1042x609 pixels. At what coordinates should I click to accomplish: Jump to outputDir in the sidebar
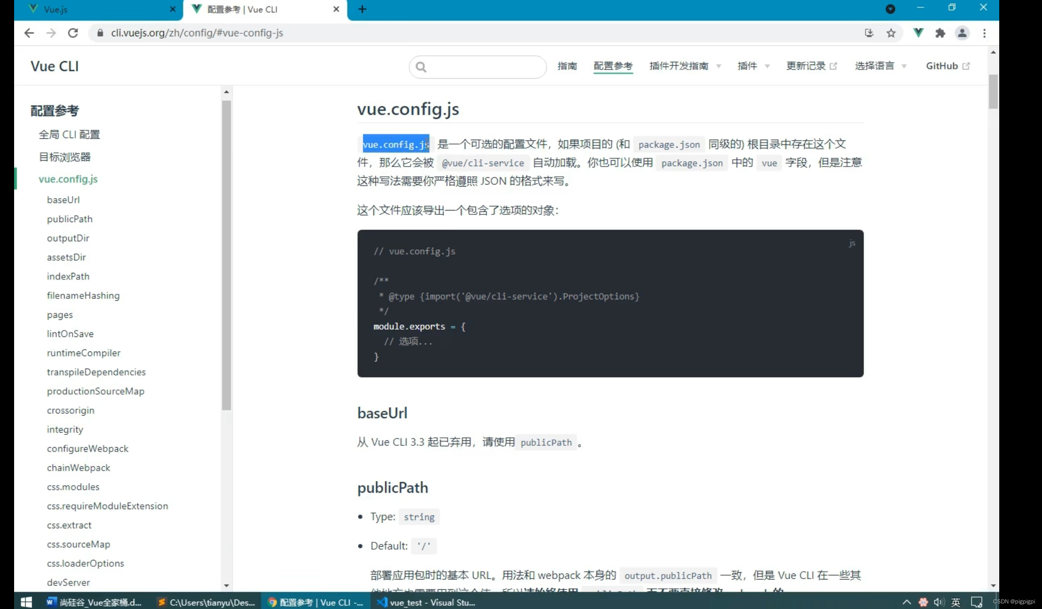coord(68,238)
